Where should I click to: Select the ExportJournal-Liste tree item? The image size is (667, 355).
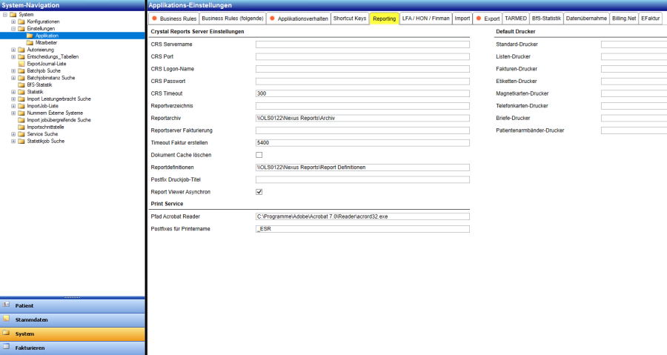tap(47, 64)
